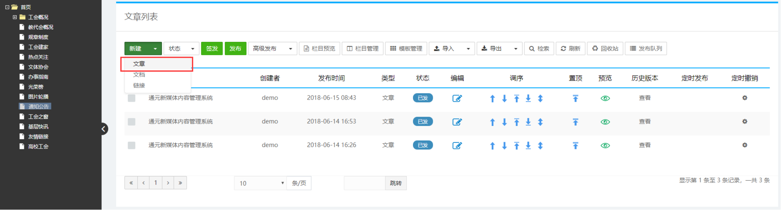Click the preview eye icon in the second row

pos(605,122)
